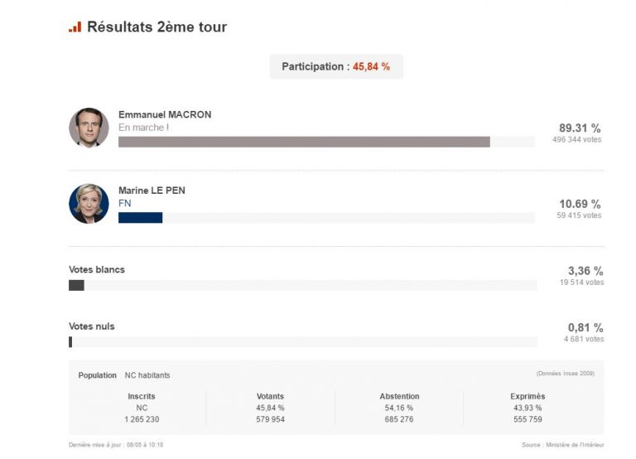Image resolution: width=636 pixels, height=459 pixels.
Task: Click the orange bar chart icon beside Résultats
Action: click(x=75, y=27)
